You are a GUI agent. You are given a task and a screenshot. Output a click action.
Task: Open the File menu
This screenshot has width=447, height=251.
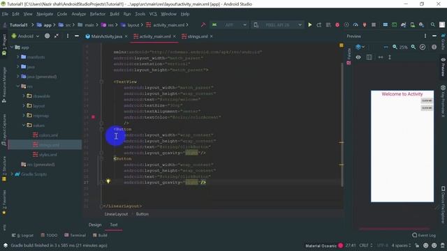tap(5, 14)
